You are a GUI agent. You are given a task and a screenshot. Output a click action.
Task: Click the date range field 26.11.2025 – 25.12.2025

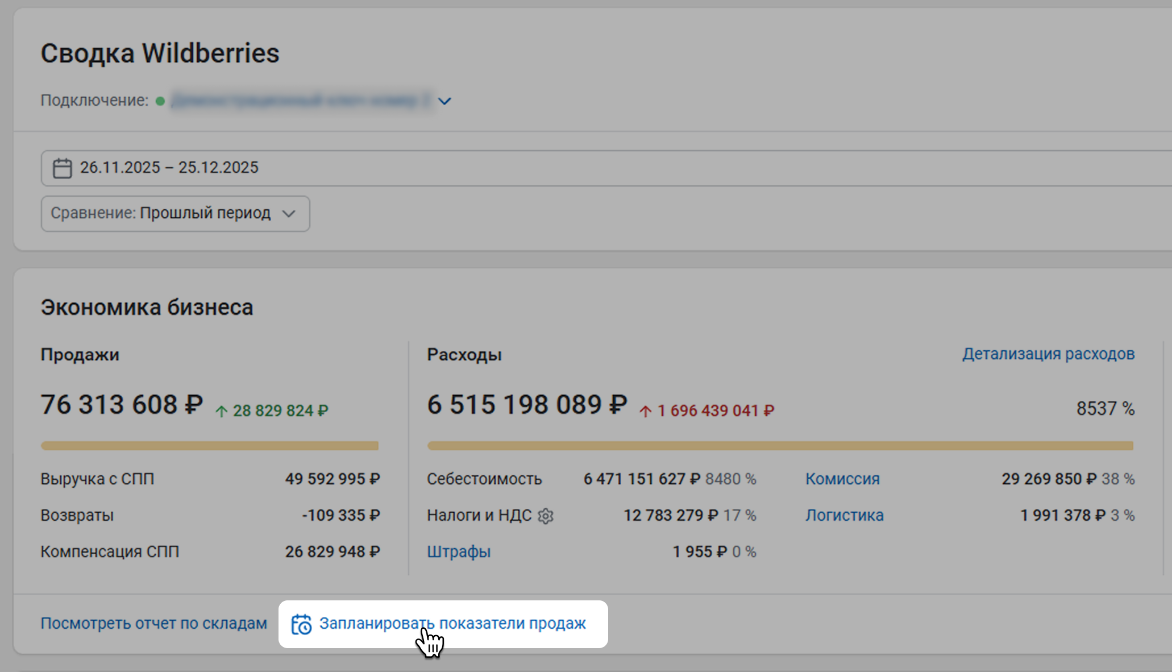(x=169, y=168)
